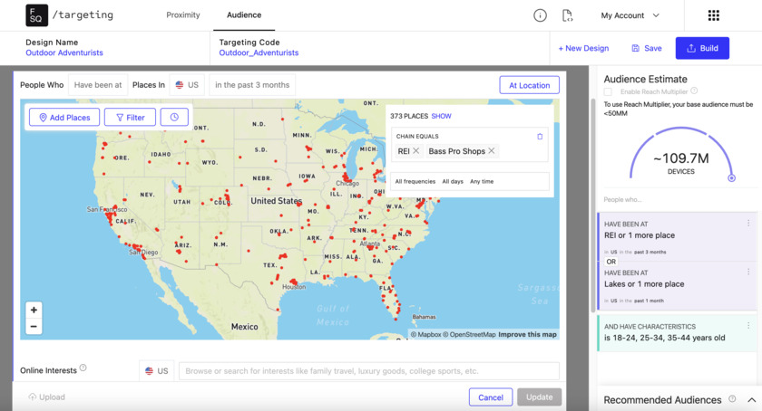Click the Online Interests help icon

coord(83,368)
